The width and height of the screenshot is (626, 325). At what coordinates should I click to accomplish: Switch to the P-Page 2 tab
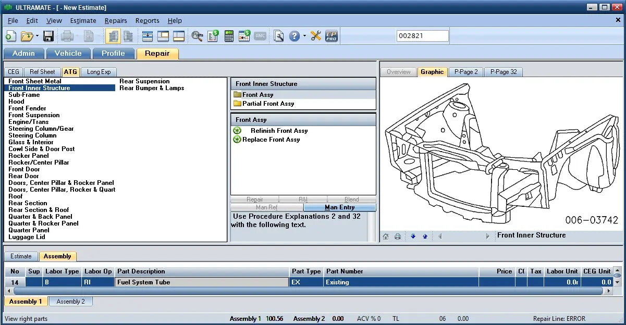[465, 72]
